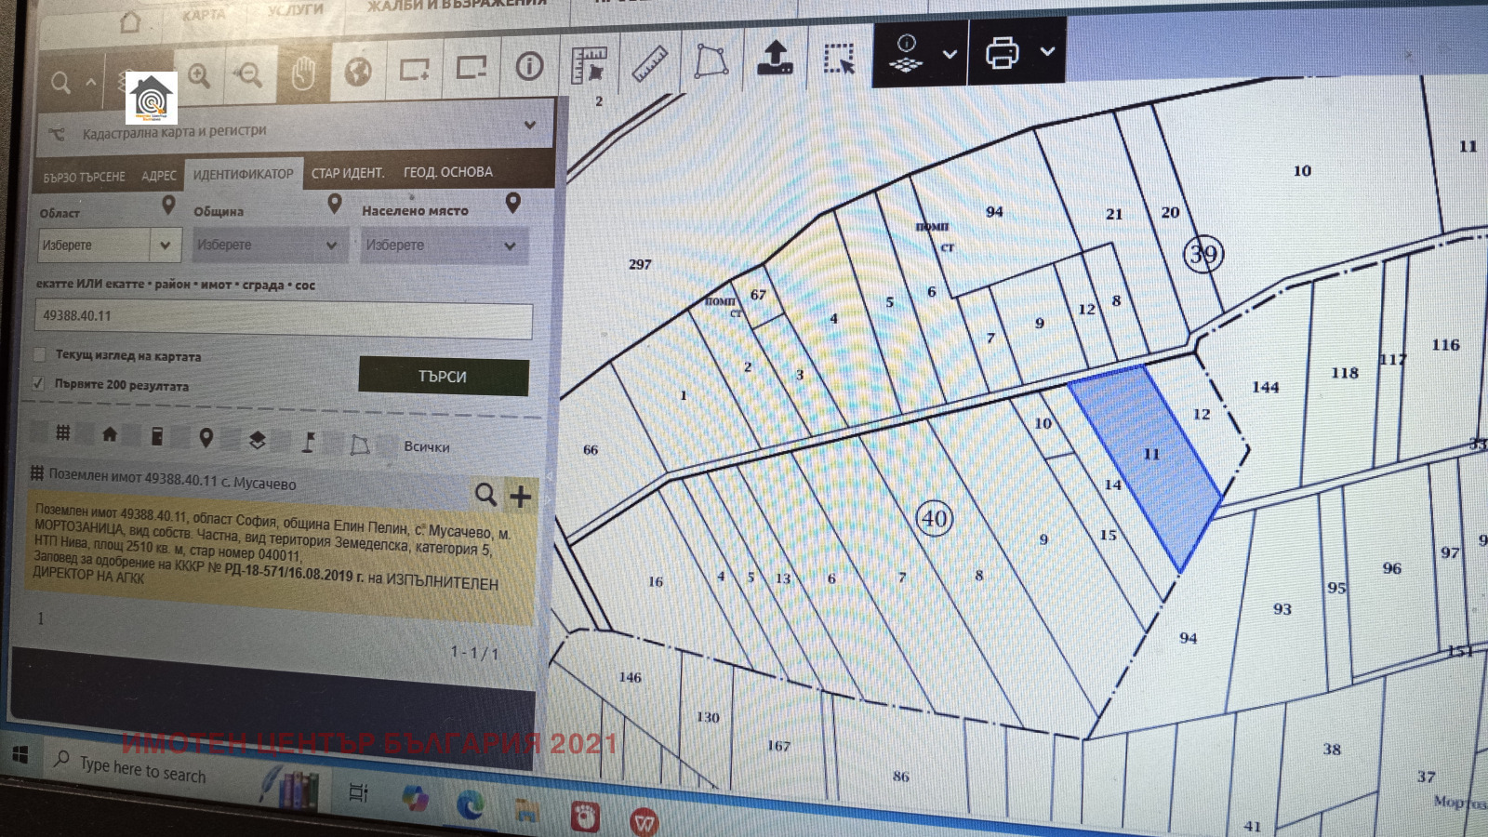Switch to the 'АДРЕС' search tab

158,176
